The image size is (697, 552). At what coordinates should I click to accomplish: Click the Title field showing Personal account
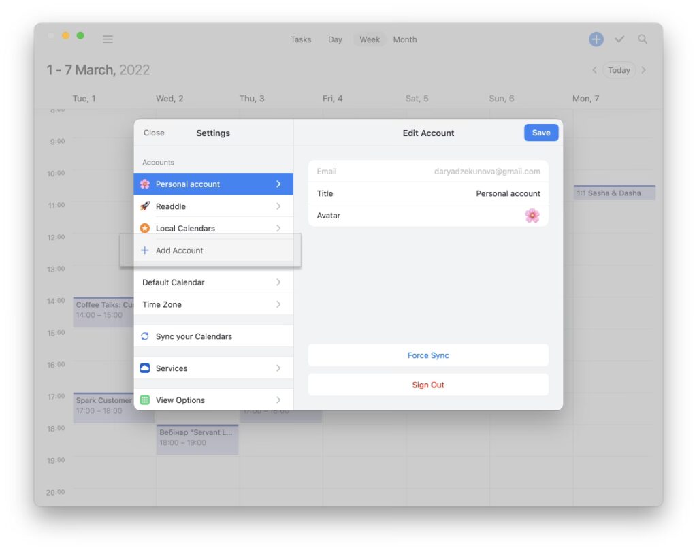click(428, 194)
